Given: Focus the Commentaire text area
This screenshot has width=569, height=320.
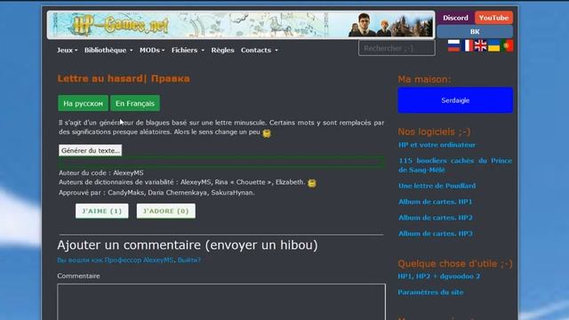Looking at the screenshot, I should [221, 302].
